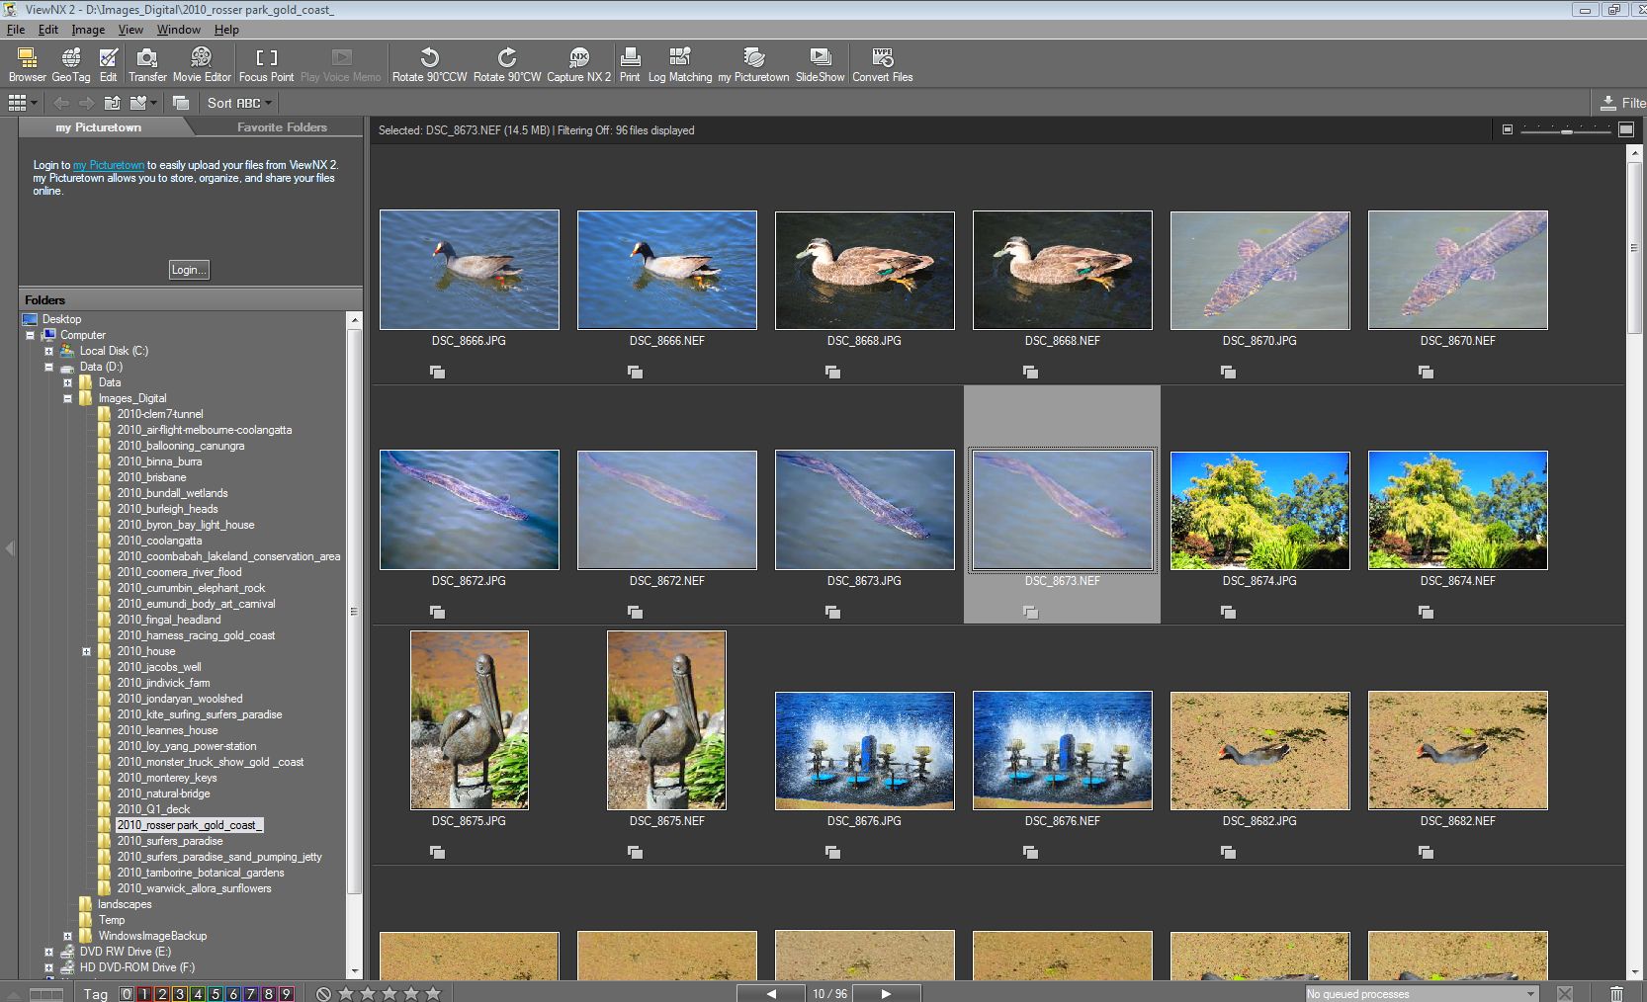Select the DSC_8676.JPG thumbnail
1647x1002 pixels.
(864, 750)
